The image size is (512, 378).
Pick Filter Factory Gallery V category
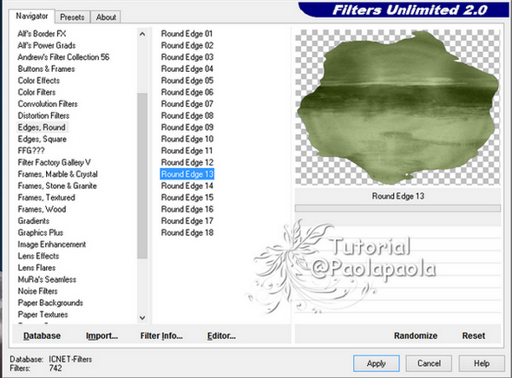click(54, 162)
